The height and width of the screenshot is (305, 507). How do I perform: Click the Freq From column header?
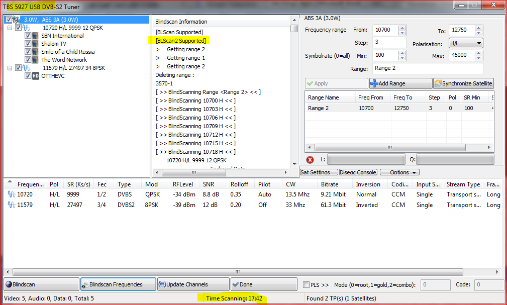pos(371,97)
